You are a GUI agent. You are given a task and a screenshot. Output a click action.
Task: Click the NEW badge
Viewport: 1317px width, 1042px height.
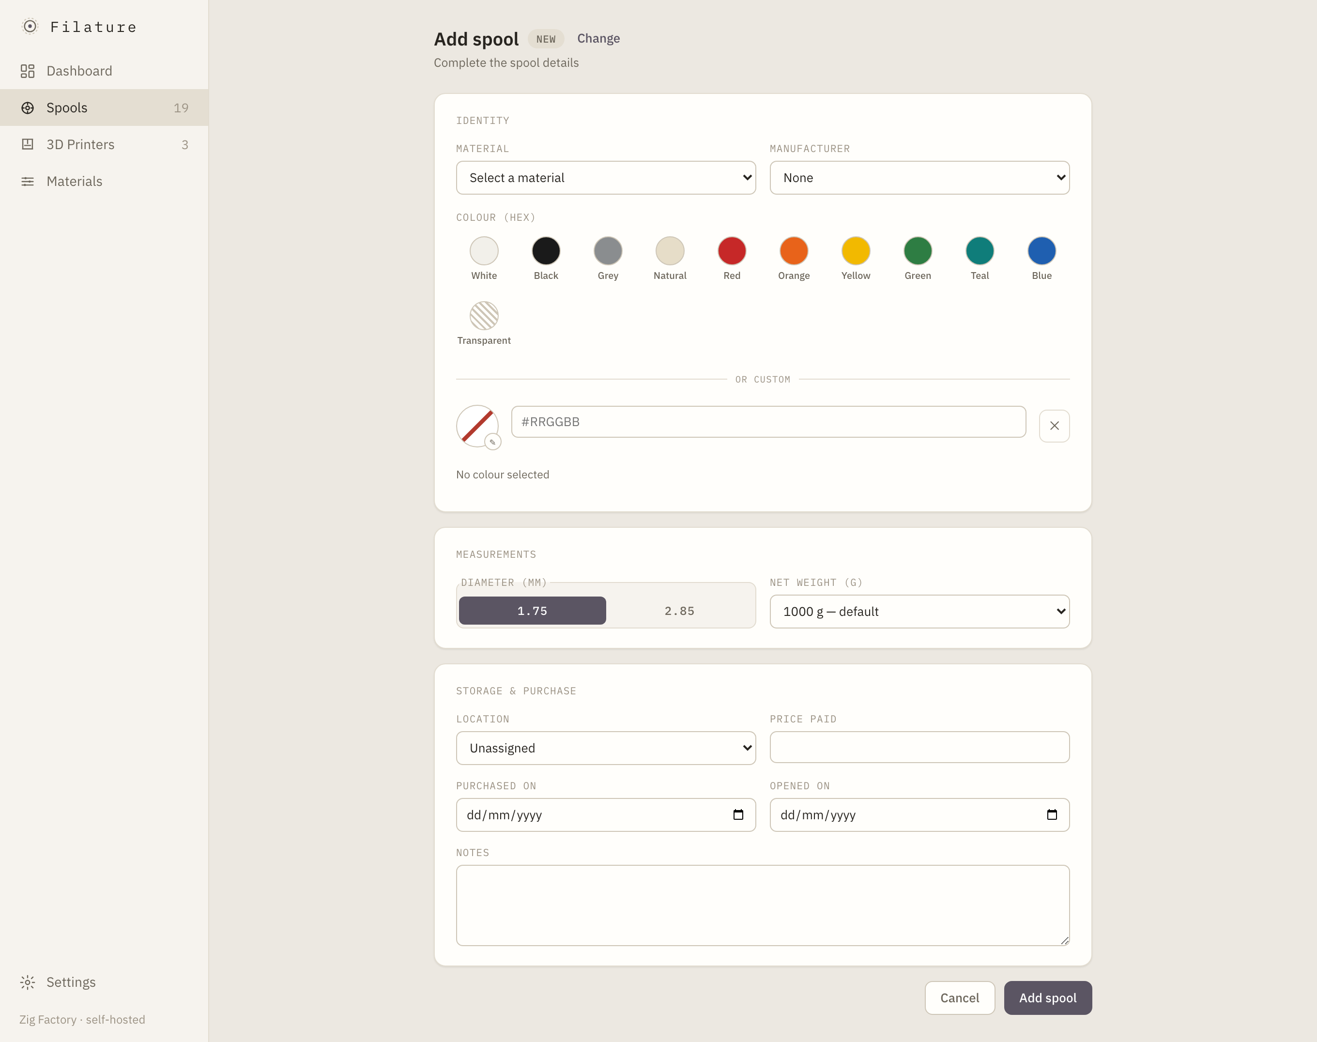click(x=546, y=39)
